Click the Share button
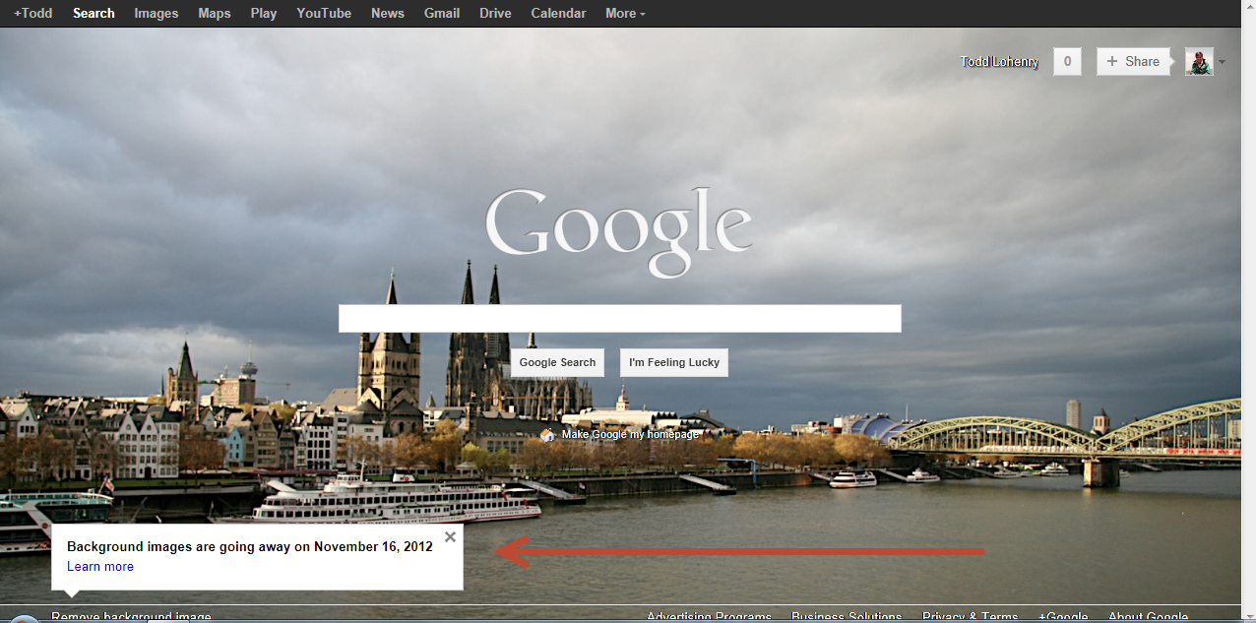 1133,62
